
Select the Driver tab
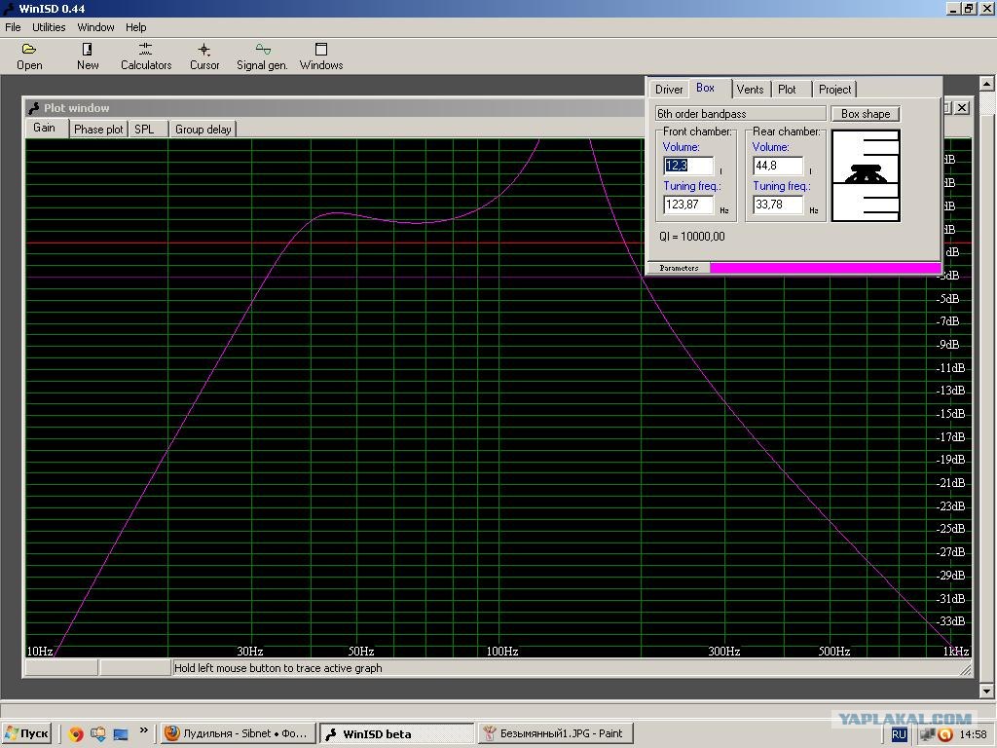point(669,90)
